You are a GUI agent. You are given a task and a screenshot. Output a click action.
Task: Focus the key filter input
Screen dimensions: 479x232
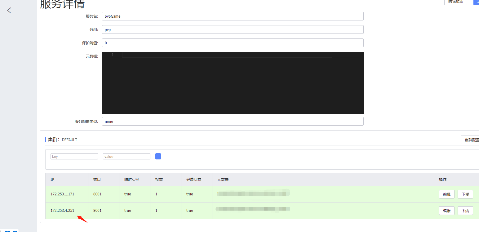point(74,156)
